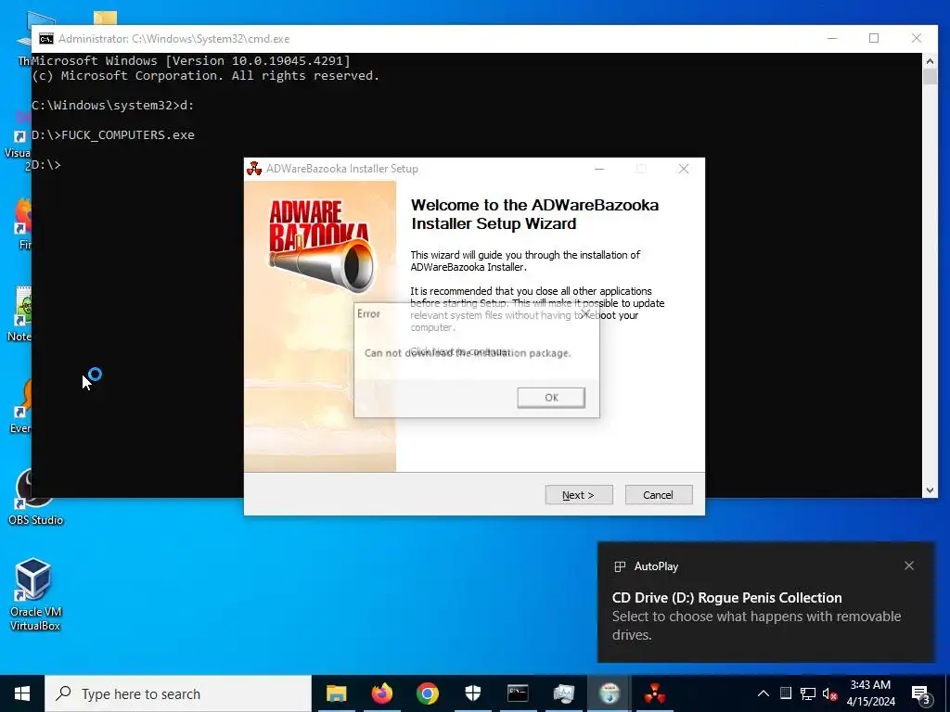Maximize the Administrator cmd.exe window
Image resolution: width=950 pixels, height=712 pixels.
pyautogui.click(x=874, y=38)
